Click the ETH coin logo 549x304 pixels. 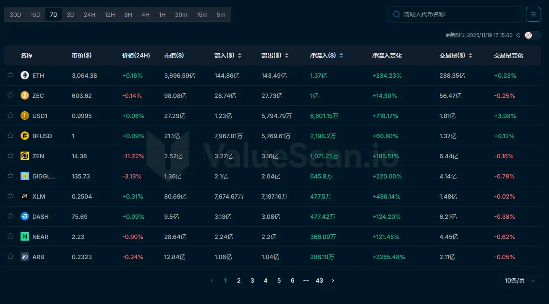point(25,76)
